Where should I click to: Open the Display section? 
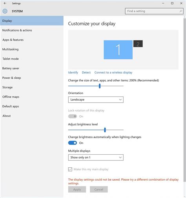coord(32,21)
